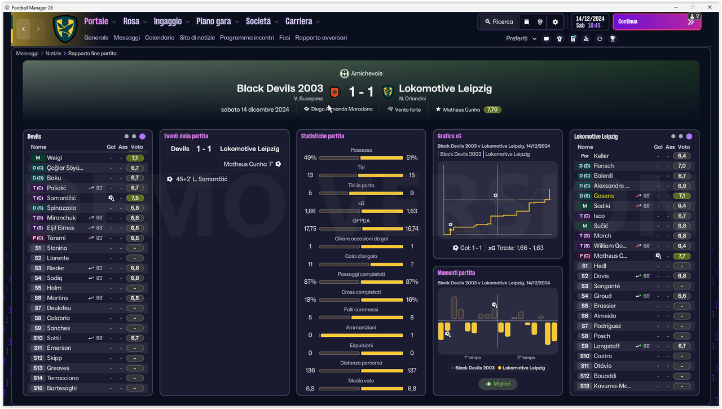Expand the Carriera menu chevron
Image resolution: width=722 pixels, height=409 pixels.
(x=318, y=23)
